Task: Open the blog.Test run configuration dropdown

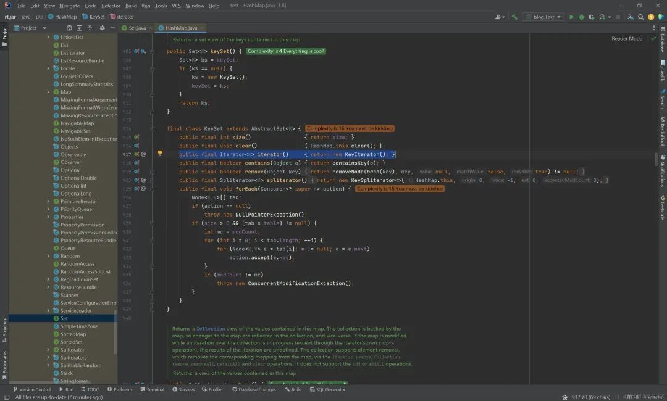Action: [x=543, y=17]
